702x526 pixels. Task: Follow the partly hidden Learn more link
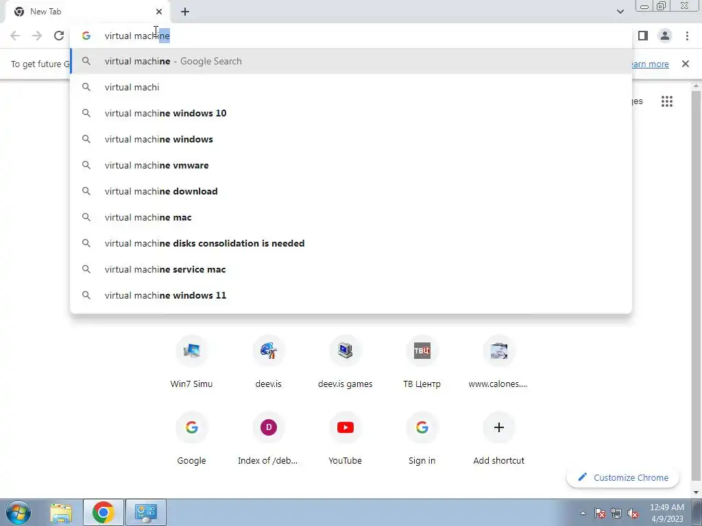click(x=651, y=64)
